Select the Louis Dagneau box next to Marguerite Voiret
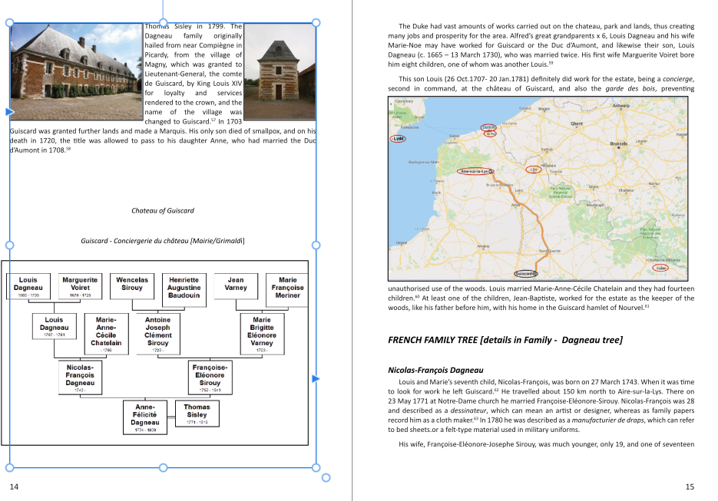 point(28,286)
